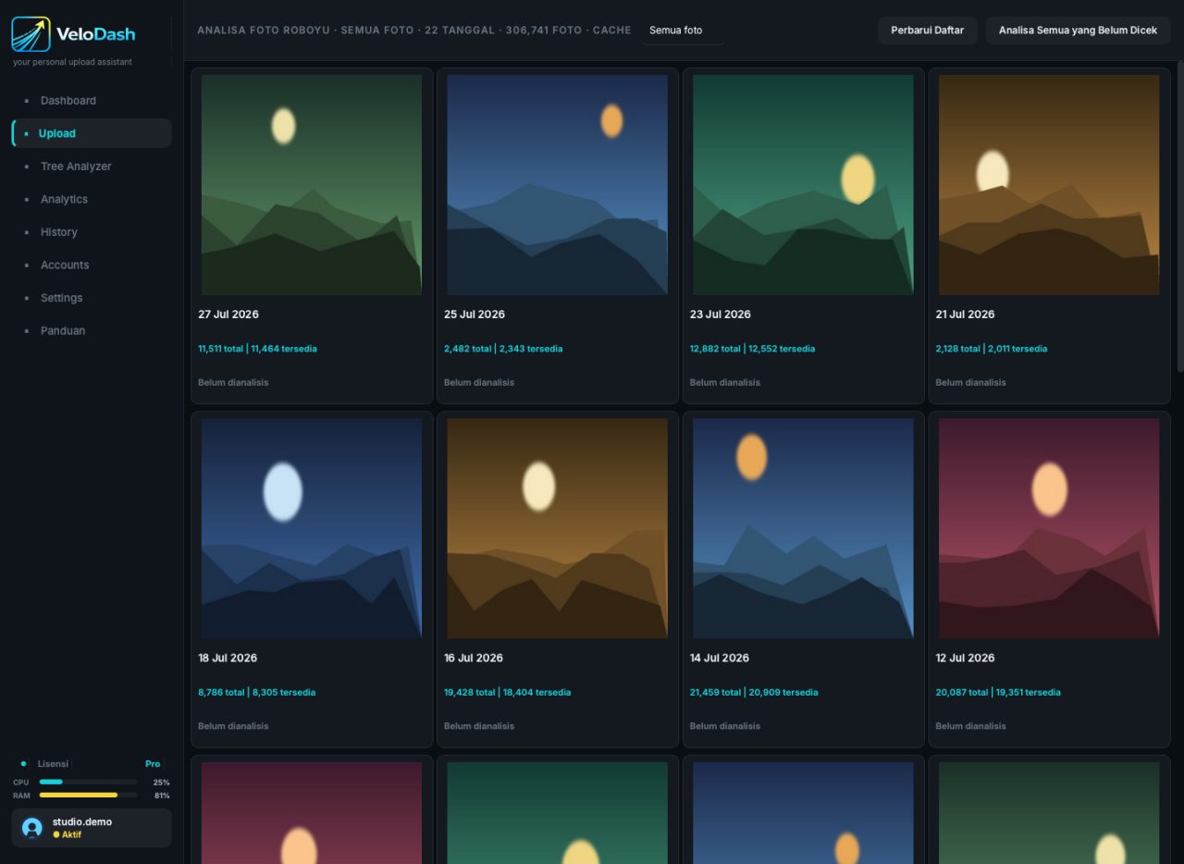Open History from the sidebar

[92, 232]
